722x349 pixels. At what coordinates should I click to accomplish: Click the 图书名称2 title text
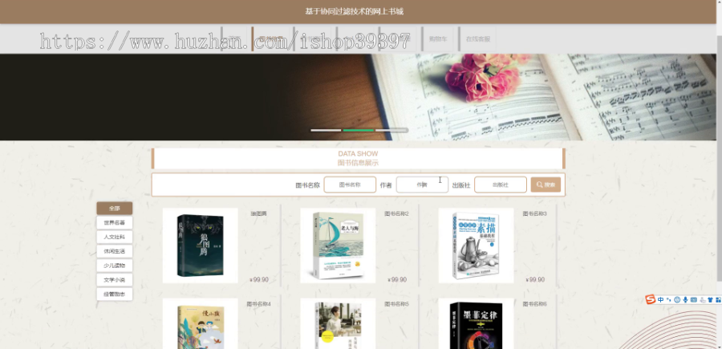click(396, 213)
